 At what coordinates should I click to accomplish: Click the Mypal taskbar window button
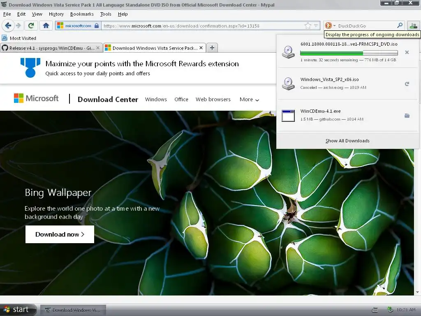pos(73,310)
